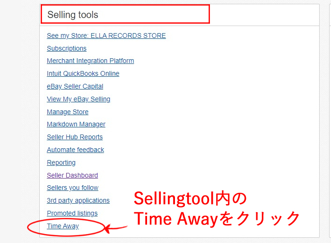Image resolution: width=331 pixels, height=243 pixels.
Task: Click the Automate feedback link
Action: (75, 150)
